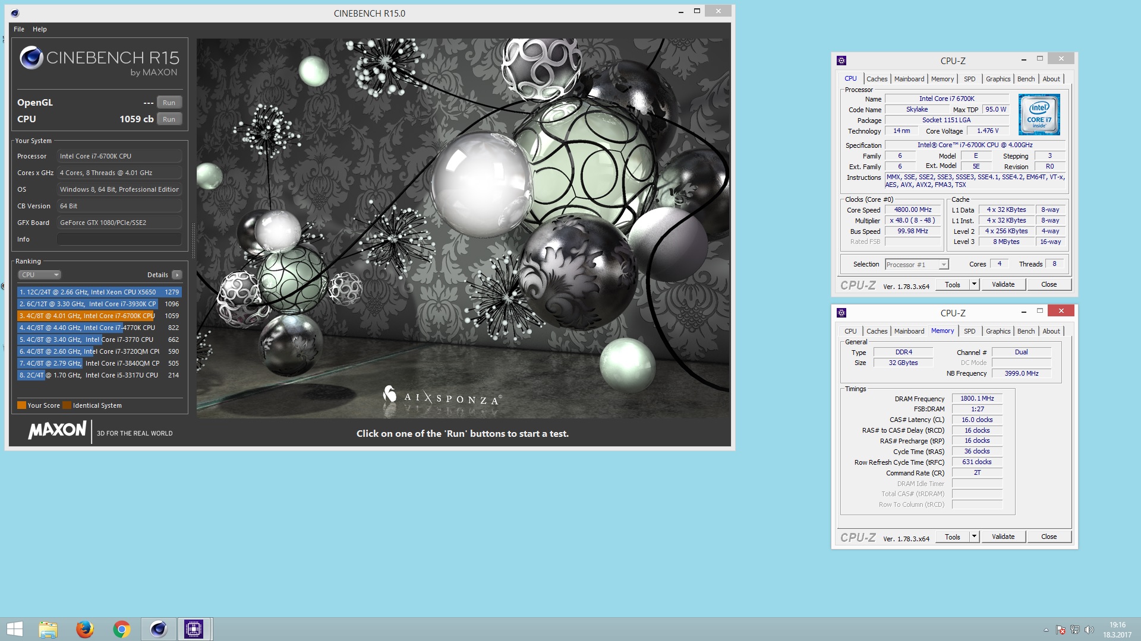1141x641 pixels.
Task: Click the volume icon in system tray
Action: click(x=1089, y=630)
